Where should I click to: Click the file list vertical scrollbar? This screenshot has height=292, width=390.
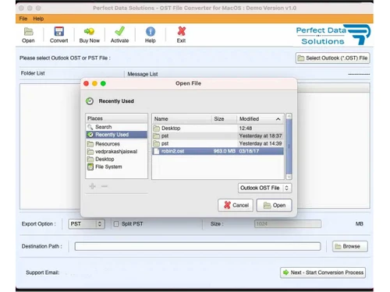point(289,146)
